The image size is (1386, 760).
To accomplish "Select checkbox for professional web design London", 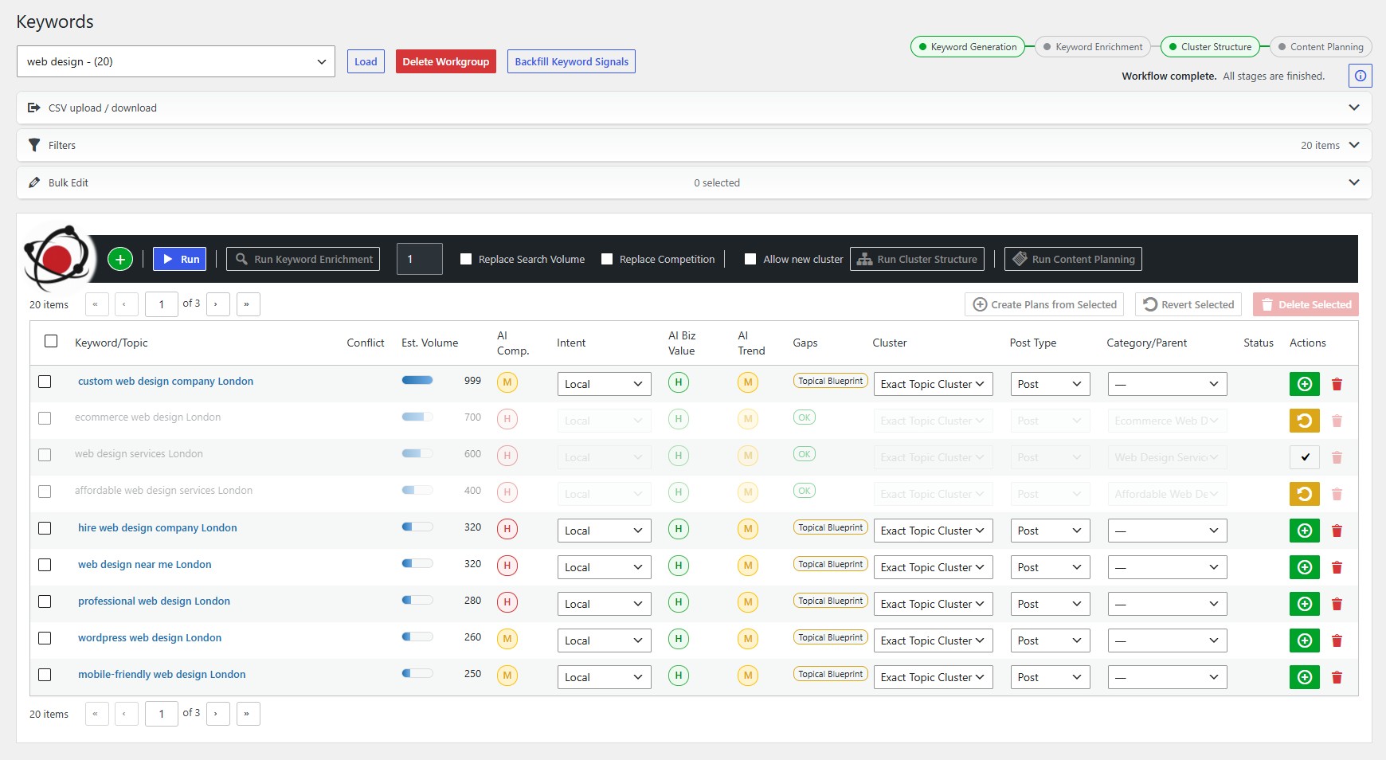I will click(45, 601).
